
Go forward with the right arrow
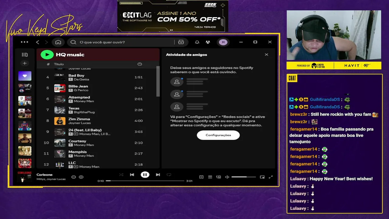[46, 42]
